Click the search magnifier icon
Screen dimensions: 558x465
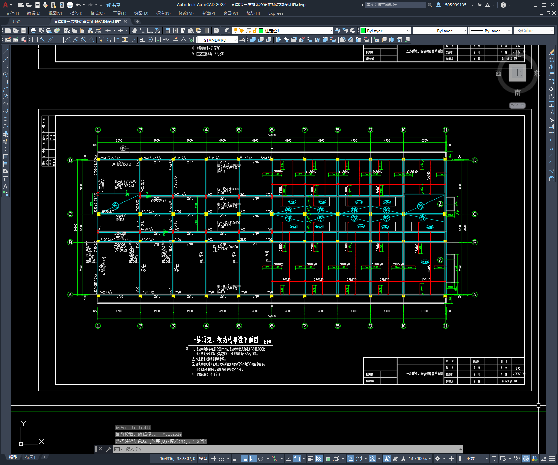(430, 5)
